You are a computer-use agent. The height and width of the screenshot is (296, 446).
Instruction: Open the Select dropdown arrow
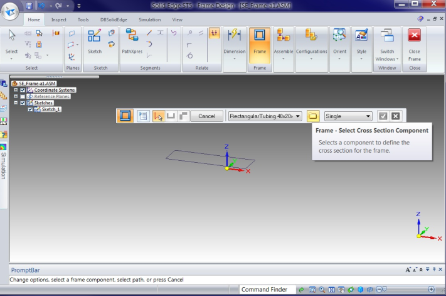11,59
